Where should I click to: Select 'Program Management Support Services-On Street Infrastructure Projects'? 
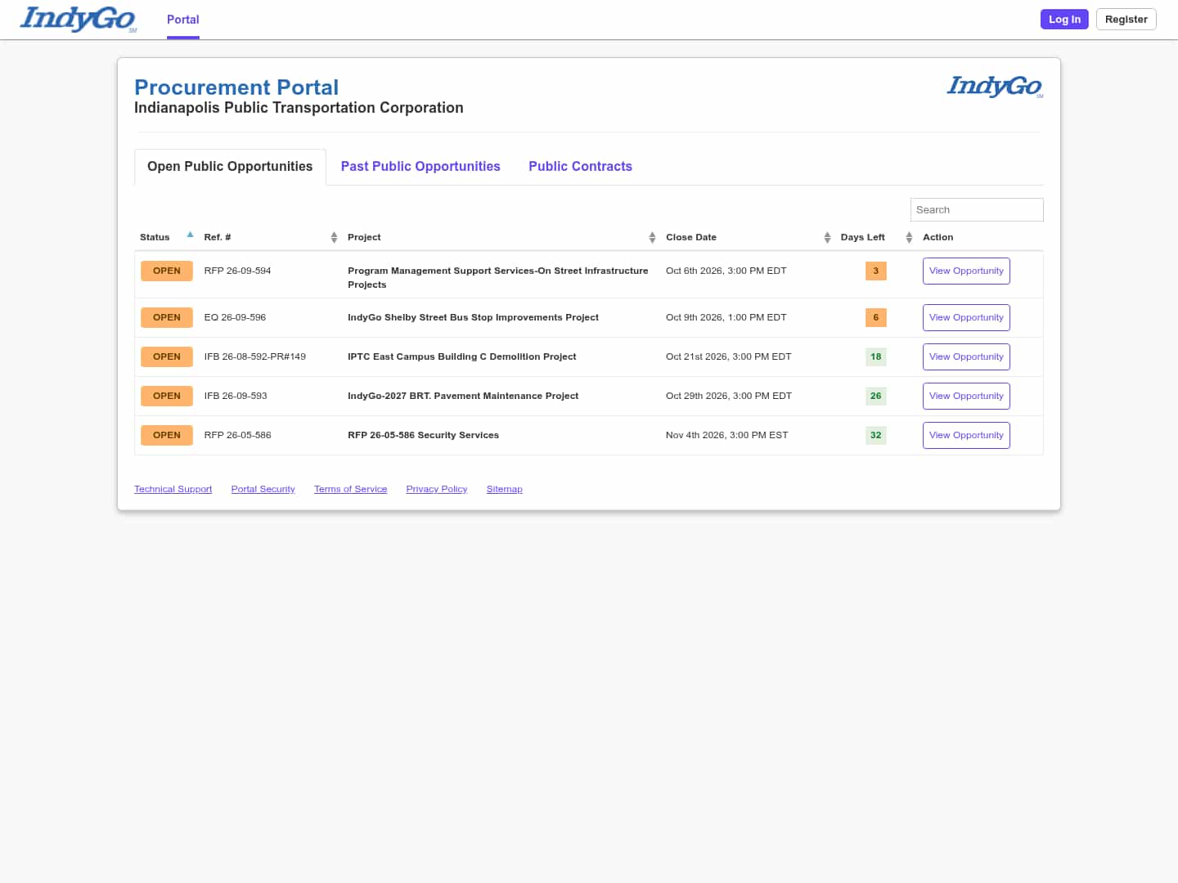[498, 277]
